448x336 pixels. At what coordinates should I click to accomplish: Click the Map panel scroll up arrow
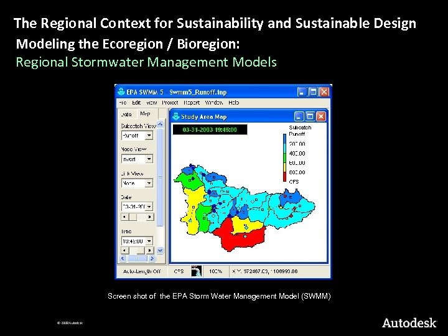(x=160, y=124)
